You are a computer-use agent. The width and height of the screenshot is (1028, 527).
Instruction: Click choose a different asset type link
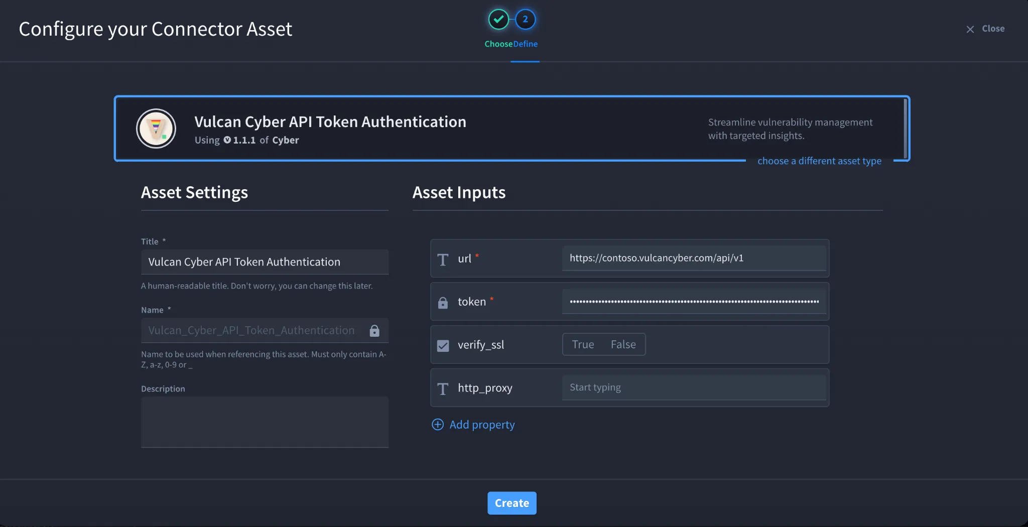(819, 161)
